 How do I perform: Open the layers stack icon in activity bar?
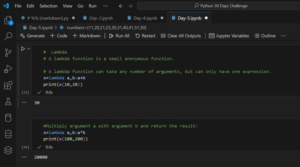pos(8,150)
